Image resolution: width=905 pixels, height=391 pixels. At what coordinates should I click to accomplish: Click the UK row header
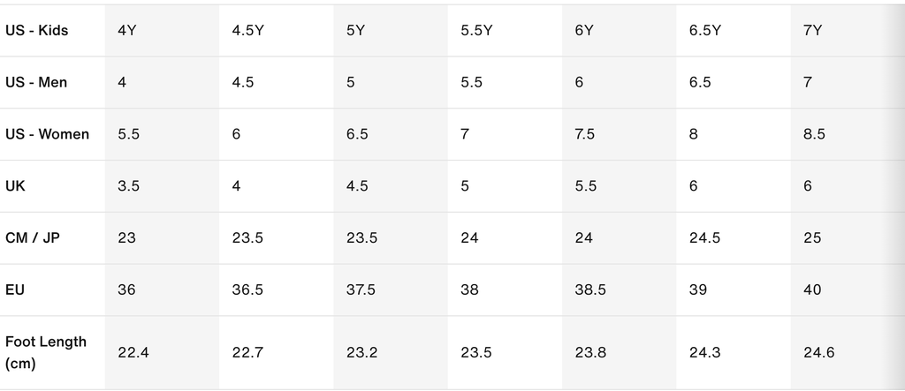pos(15,186)
